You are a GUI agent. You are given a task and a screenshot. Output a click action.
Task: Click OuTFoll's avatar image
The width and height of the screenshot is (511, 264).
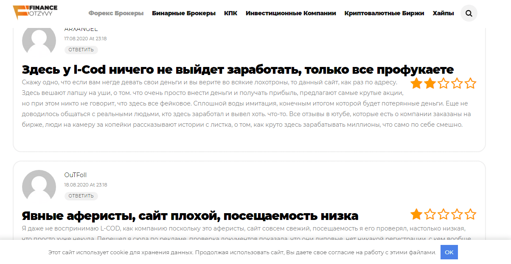[39, 186]
